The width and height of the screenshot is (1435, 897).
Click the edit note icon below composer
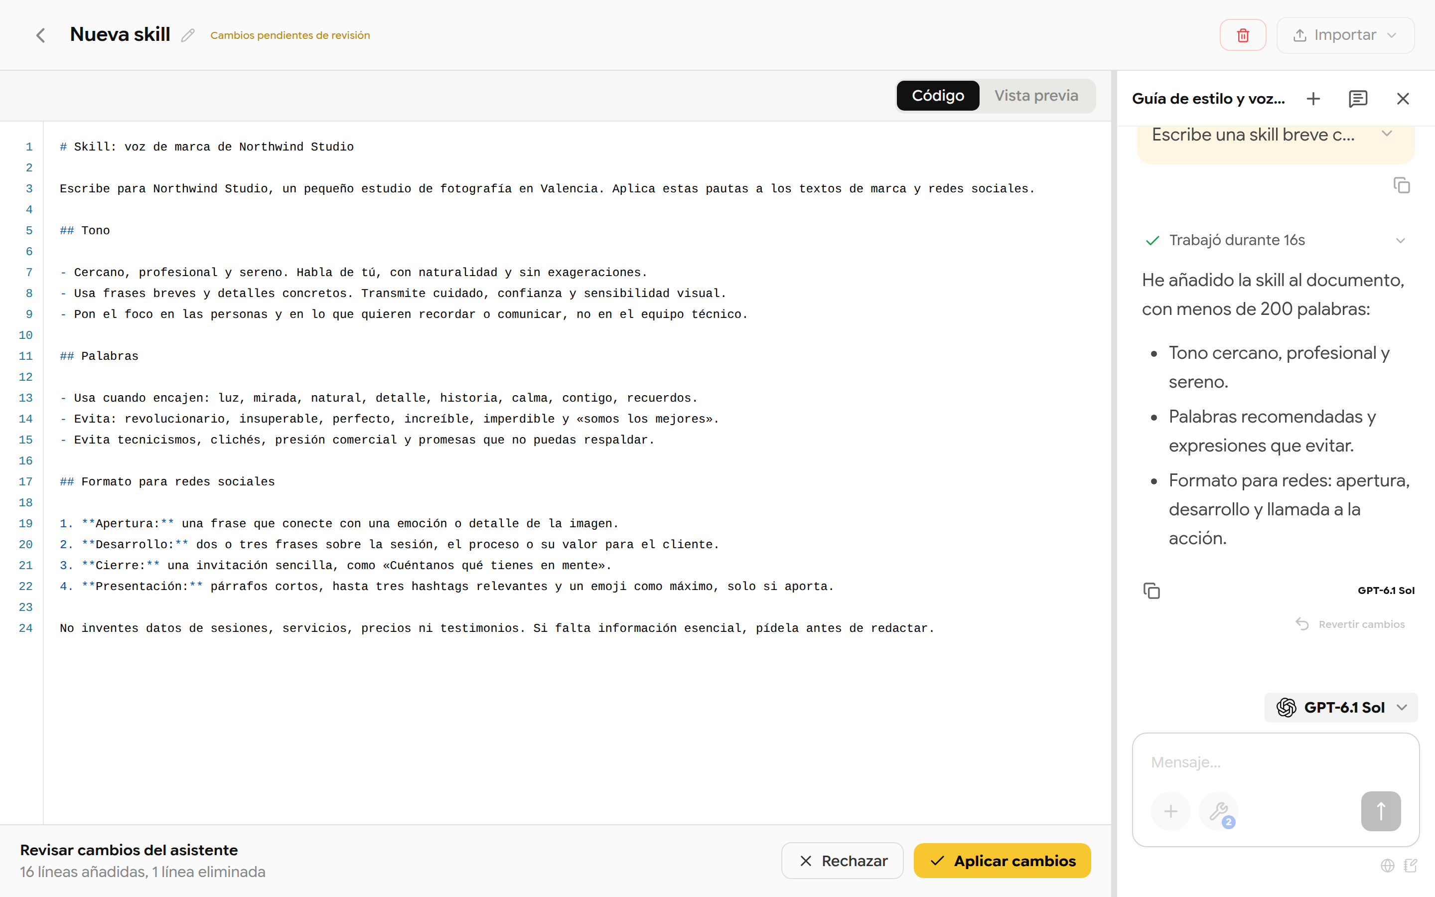[x=1411, y=866]
